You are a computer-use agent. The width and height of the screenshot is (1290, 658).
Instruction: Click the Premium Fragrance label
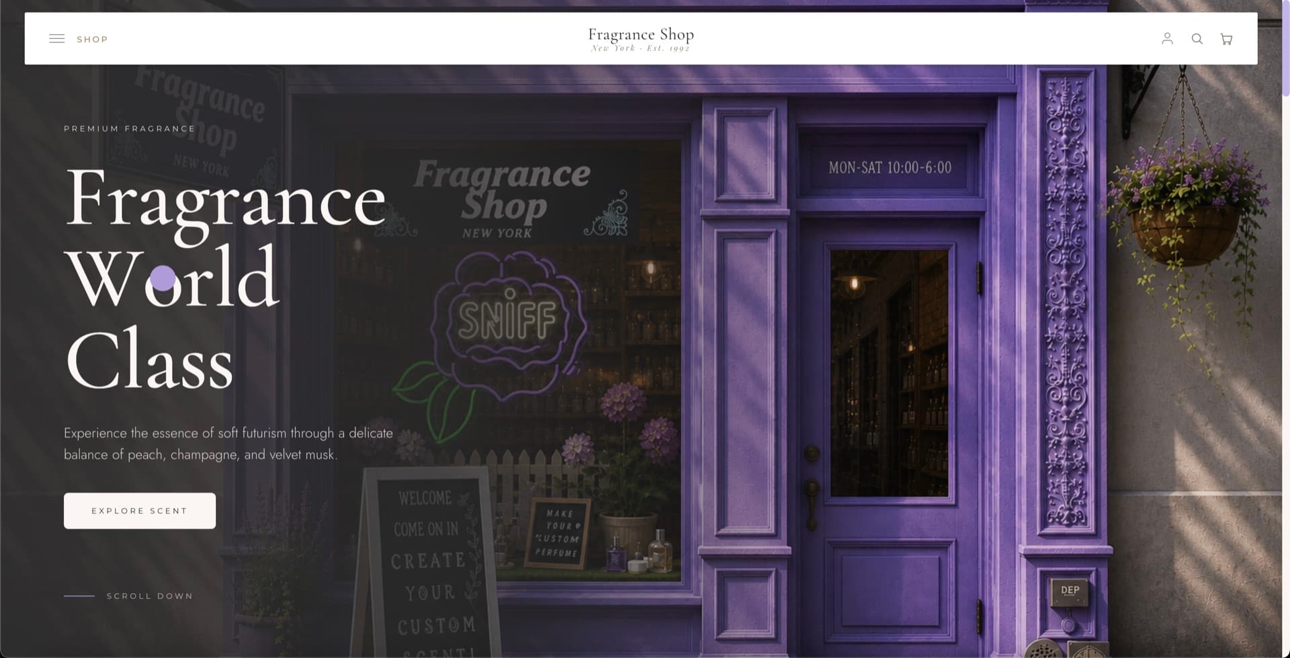tap(130, 128)
